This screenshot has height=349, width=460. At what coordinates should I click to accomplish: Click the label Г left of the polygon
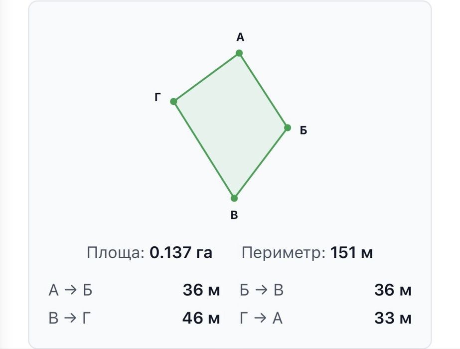point(157,97)
